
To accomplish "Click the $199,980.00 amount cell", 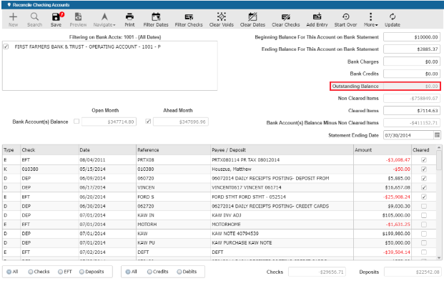I will coord(383,234).
